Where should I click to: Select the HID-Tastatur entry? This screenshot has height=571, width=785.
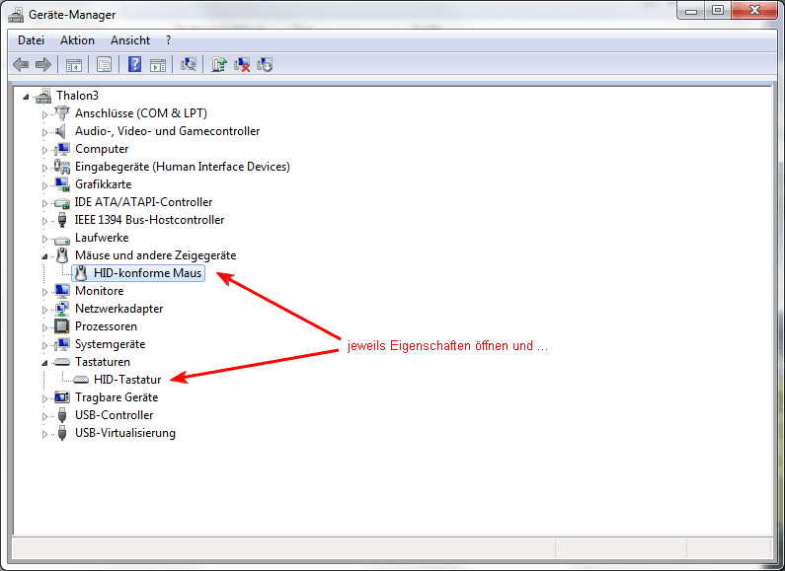[127, 380]
